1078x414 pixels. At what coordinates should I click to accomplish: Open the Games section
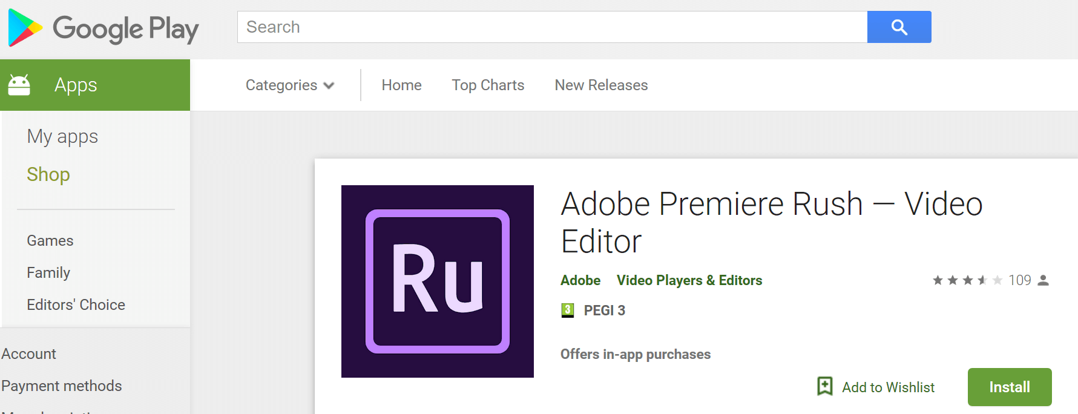point(50,241)
